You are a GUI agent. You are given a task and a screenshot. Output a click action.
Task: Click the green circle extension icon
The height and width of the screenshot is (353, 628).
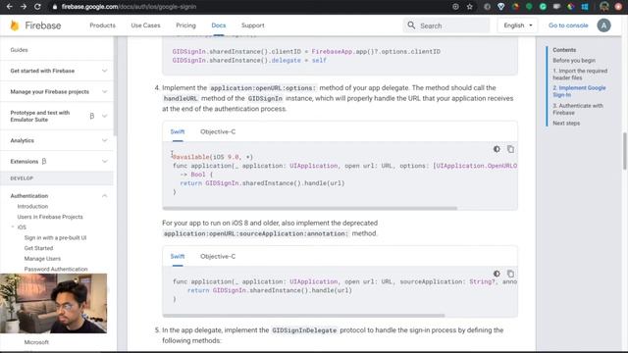(529, 7)
